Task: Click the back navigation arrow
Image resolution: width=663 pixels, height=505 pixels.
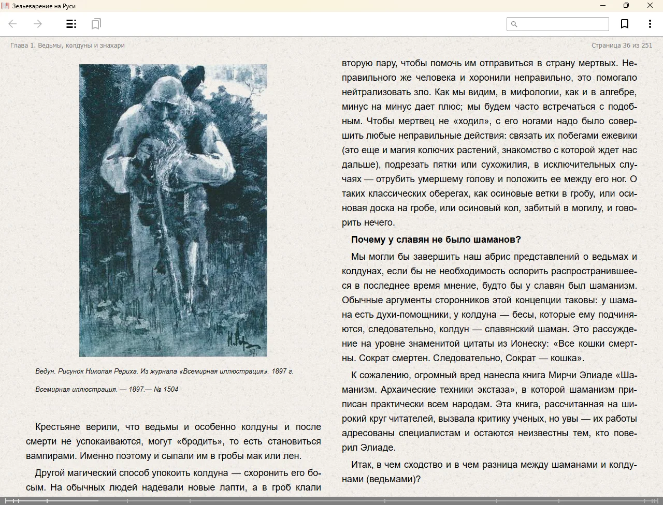Action: 13,24
